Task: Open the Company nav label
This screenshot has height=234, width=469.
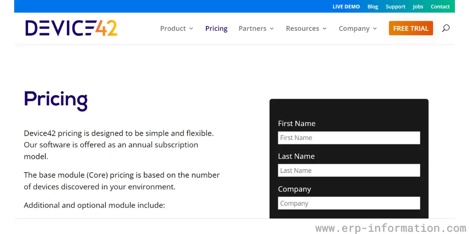Action: coord(354,28)
